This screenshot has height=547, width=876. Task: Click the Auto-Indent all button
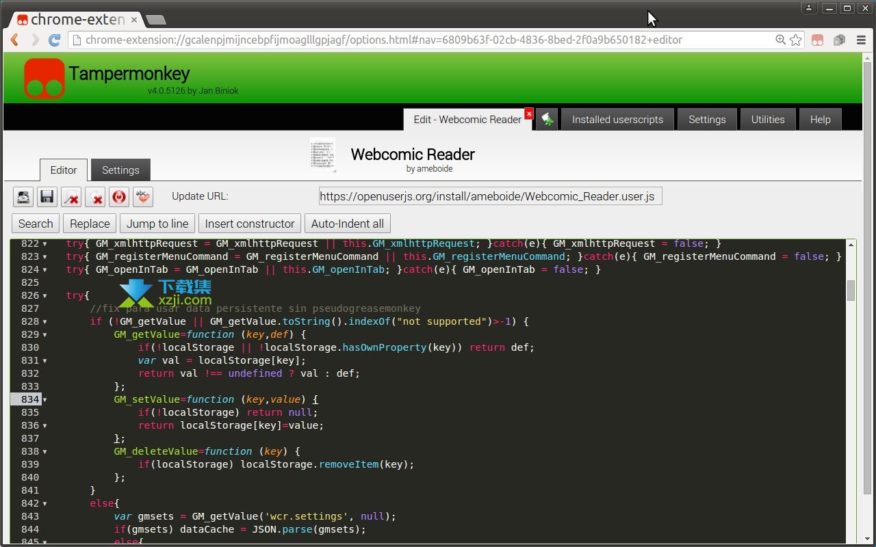point(348,224)
